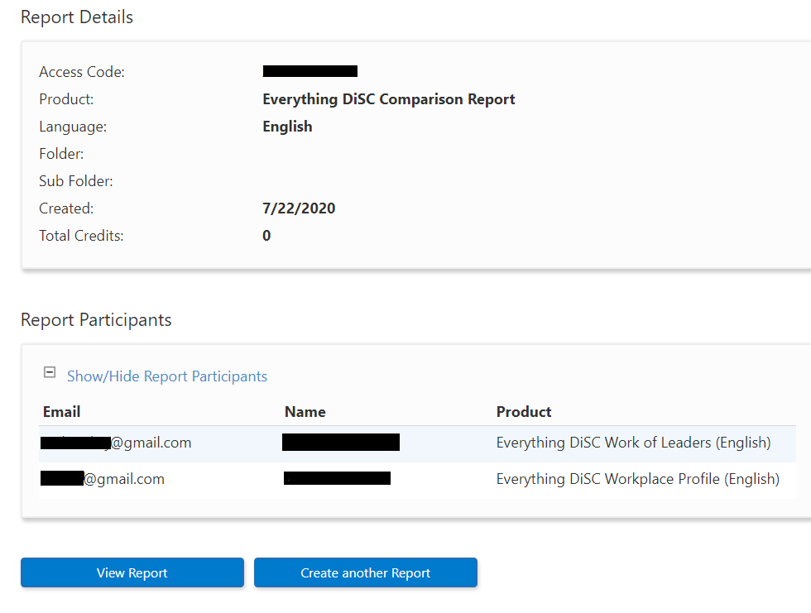Select the Product column header
The image size is (811, 613).
click(524, 412)
